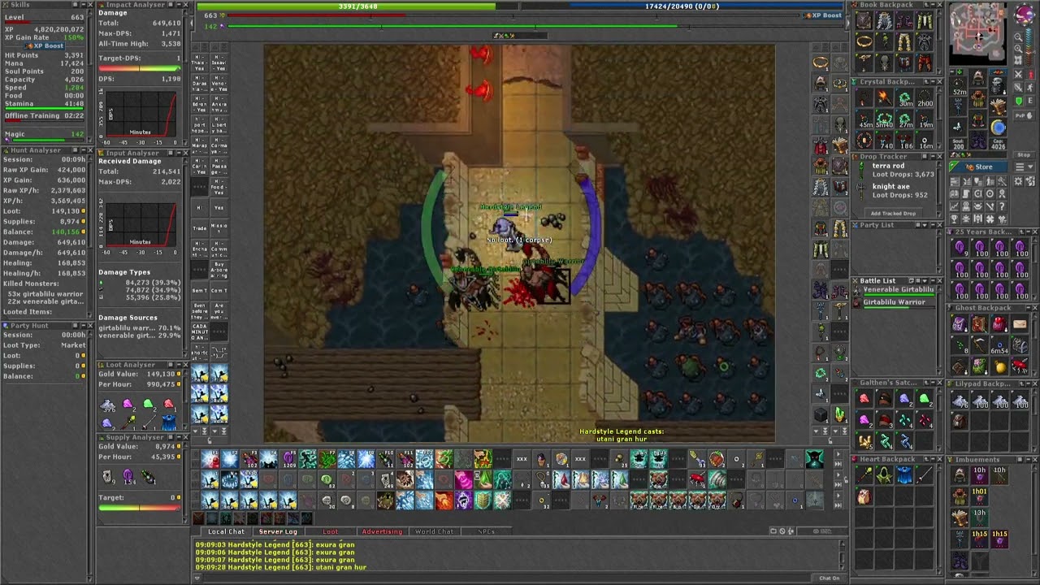Collapse the Book Backpack panel
Screen dimensions: 1040x585
(x=932, y=5)
